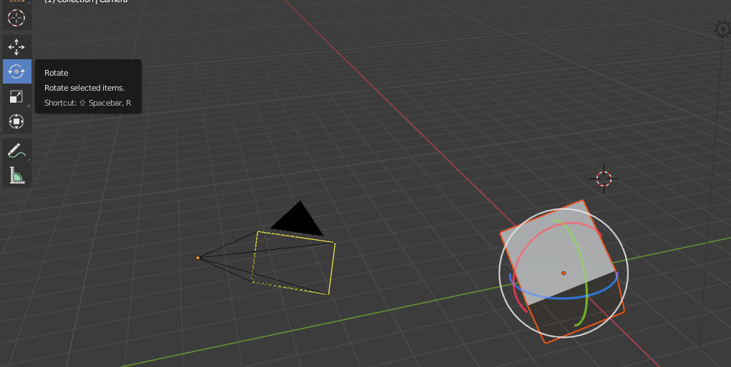Screen dimensions: 731x367
Task: Click the blue Z-axis rotation ring
Action: pos(564,297)
